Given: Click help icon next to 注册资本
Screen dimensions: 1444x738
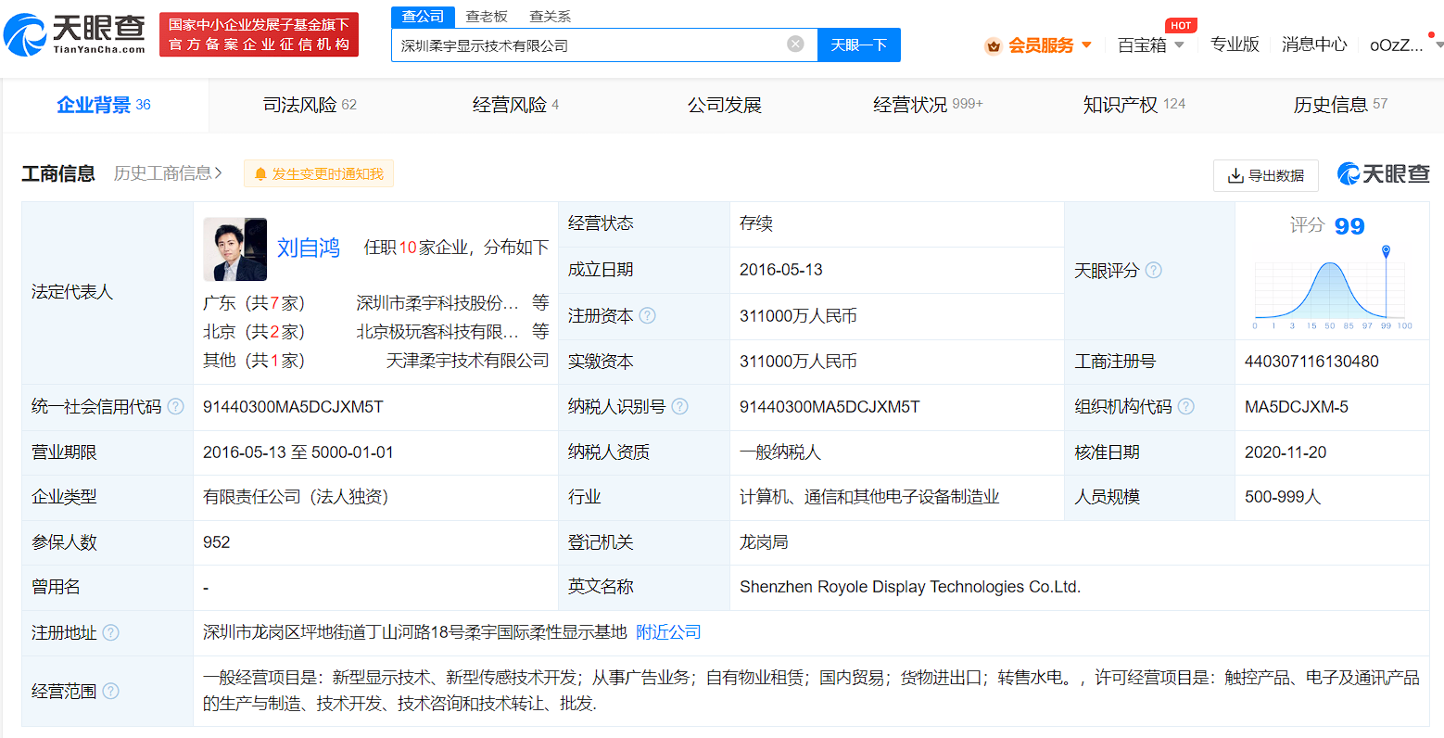Looking at the screenshot, I should click(648, 316).
